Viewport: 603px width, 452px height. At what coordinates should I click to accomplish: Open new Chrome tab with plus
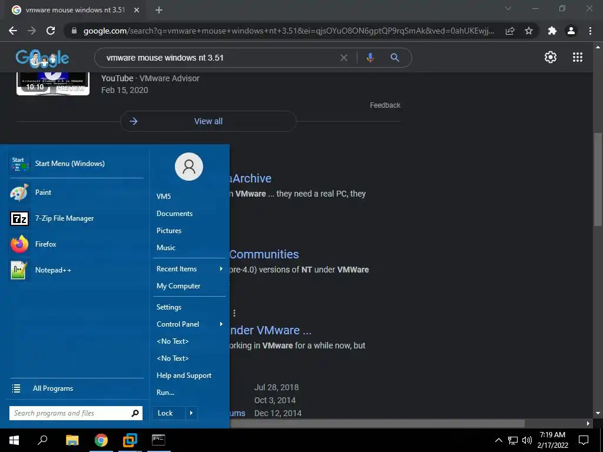pos(159,10)
